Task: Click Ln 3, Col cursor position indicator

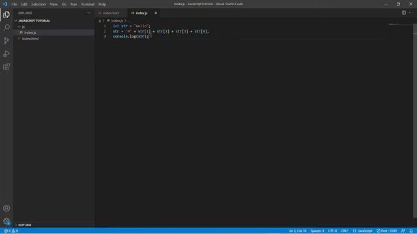Action: pos(298,231)
